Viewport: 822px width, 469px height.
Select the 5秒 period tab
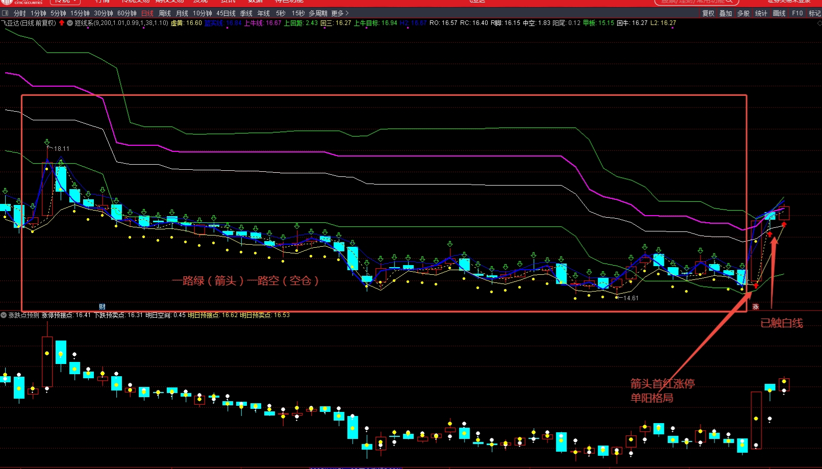[281, 13]
